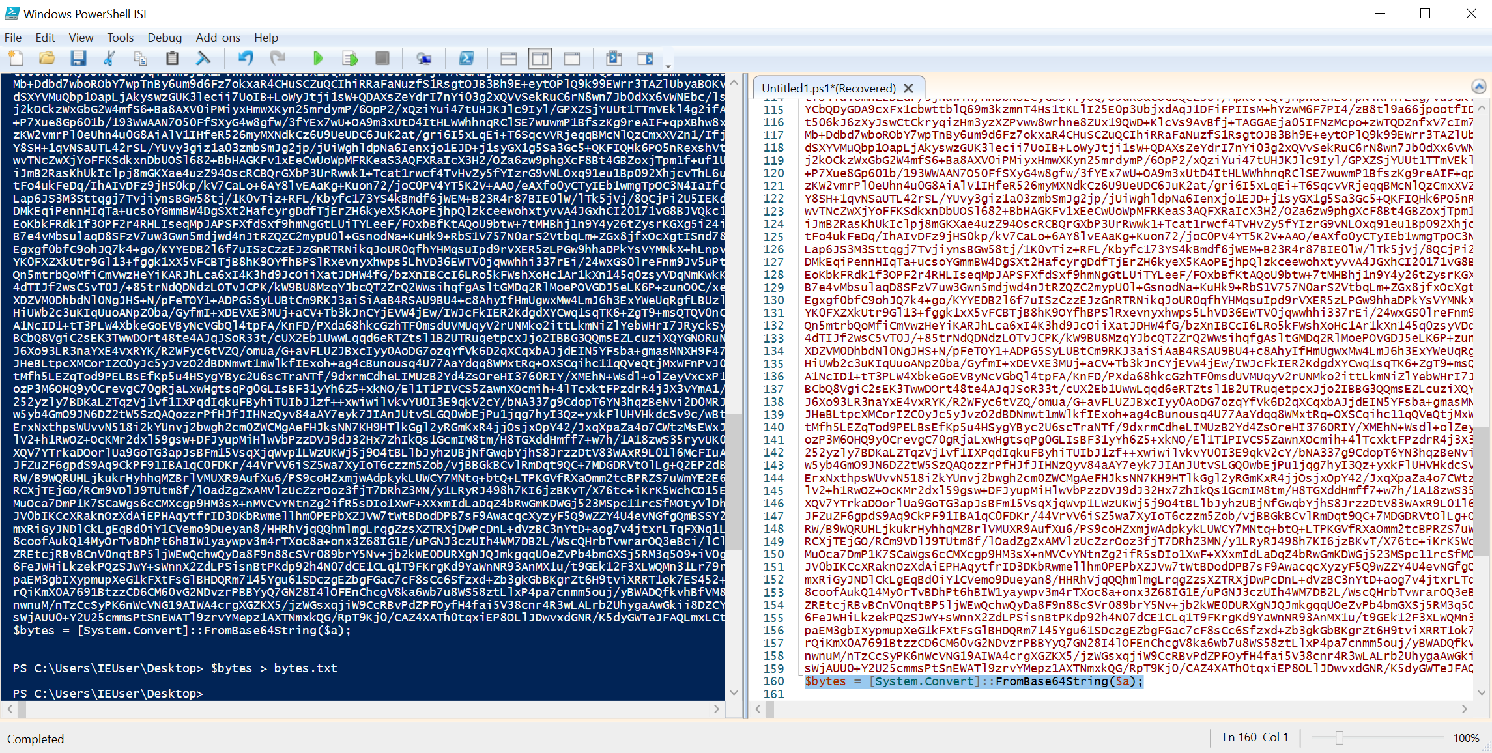Viewport: 1492px width, 753px height.
Task: Click script pane scroll right arrow
Action: [x=1465, y=709]
